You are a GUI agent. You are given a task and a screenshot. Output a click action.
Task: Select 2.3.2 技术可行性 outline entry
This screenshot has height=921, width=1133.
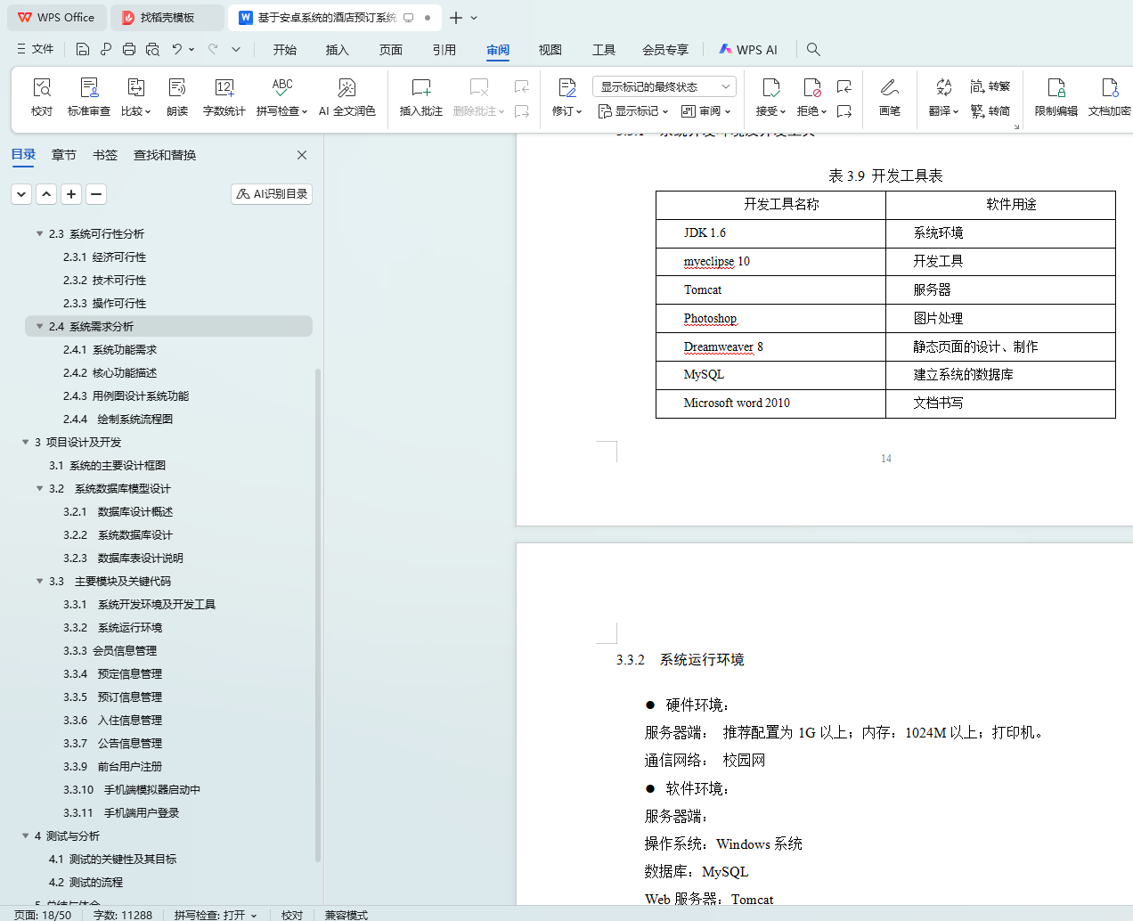click(x=104, y=280)
